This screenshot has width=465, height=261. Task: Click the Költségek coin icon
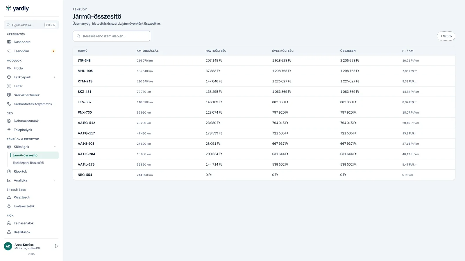click(9, 147)
